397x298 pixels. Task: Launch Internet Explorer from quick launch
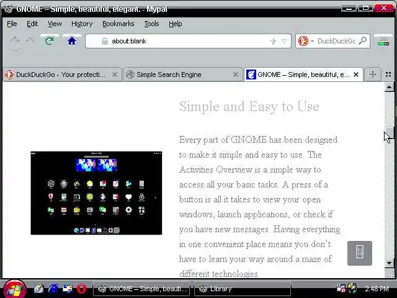53,289
